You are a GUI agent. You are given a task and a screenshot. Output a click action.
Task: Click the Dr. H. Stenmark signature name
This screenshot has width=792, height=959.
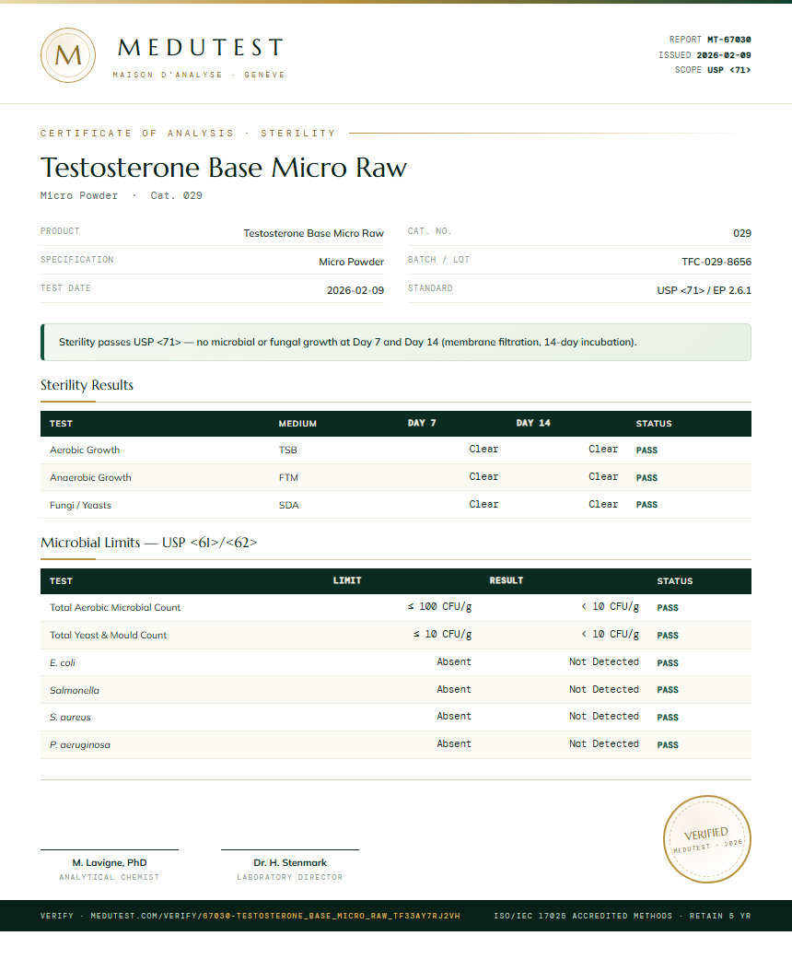point(290,862)
